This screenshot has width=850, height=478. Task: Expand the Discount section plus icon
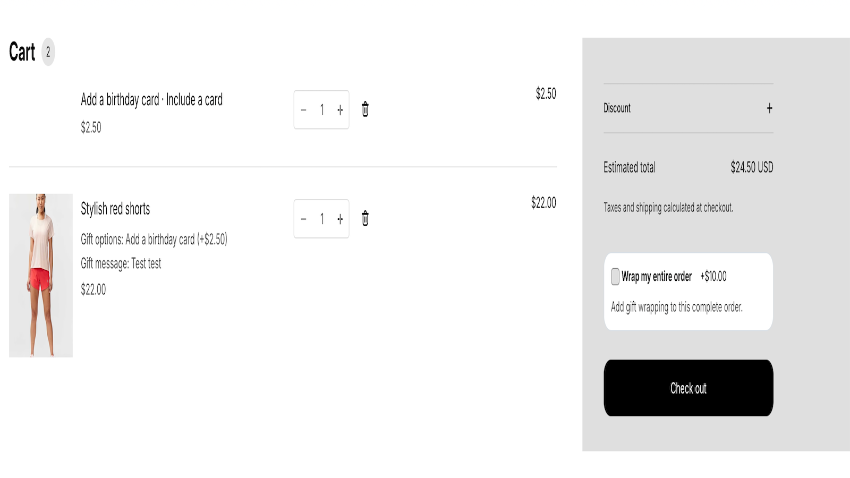click(769, 108)
